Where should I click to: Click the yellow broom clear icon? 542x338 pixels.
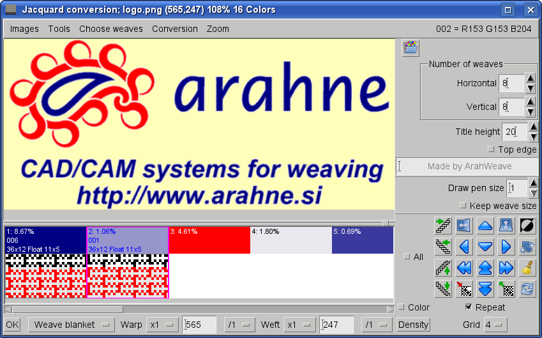point(527,268)
